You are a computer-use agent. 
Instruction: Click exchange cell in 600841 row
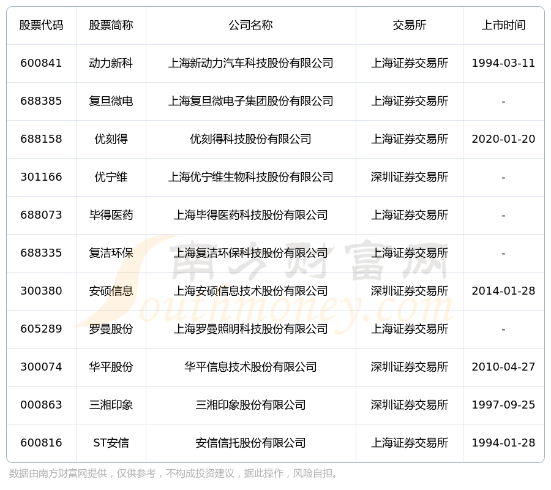point(410,63)
